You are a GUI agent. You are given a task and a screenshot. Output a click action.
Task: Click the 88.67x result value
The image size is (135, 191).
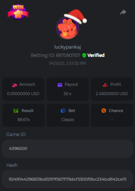[x=24, y=120]
